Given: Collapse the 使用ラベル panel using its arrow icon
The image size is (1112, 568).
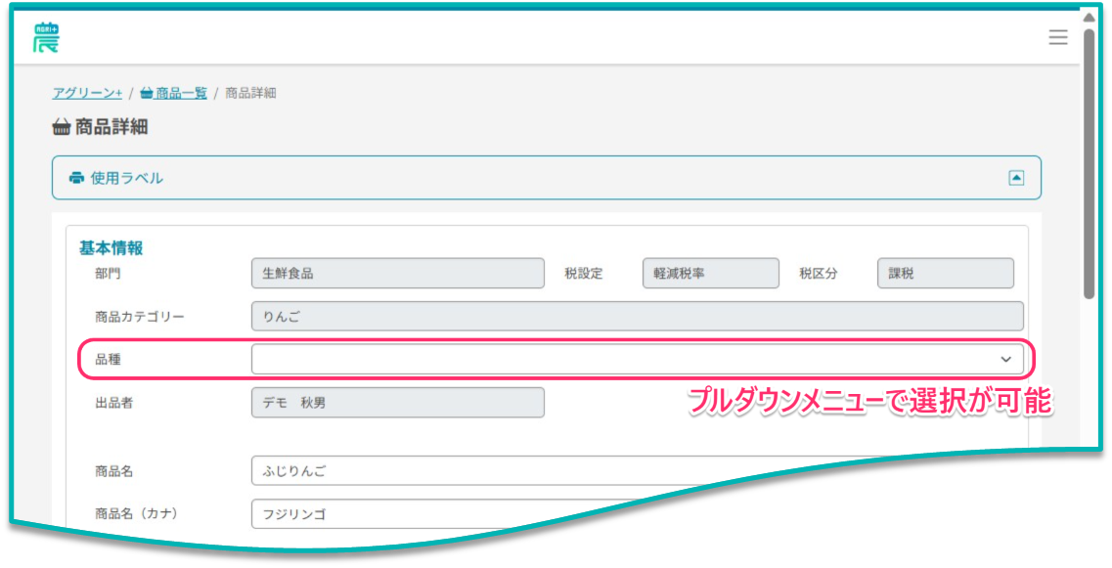Looking at the screenshot, I should coord(1016,178).
